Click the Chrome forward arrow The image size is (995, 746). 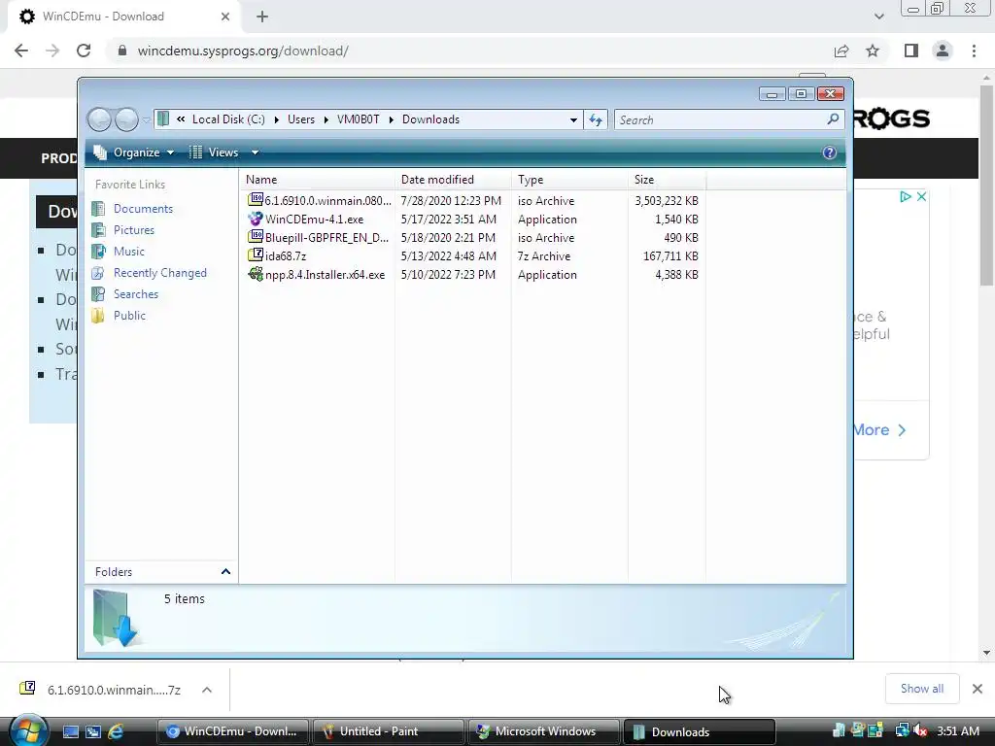pos(52,51)
